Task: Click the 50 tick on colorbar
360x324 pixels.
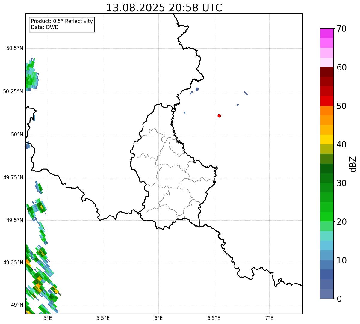Action: point(341,106)
